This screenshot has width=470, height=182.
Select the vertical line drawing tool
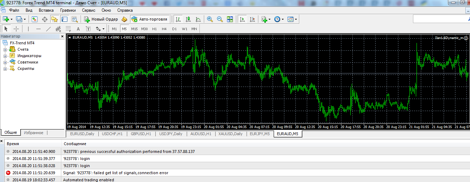28,29
